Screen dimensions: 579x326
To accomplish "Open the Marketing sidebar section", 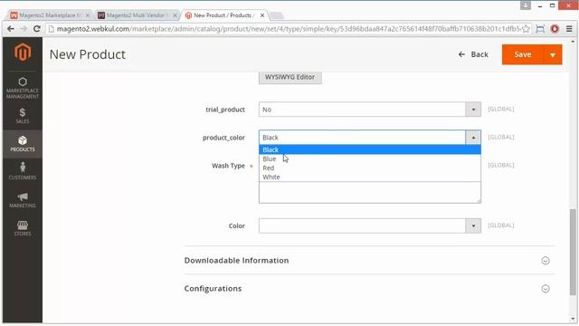I will [x=23, y=199].
